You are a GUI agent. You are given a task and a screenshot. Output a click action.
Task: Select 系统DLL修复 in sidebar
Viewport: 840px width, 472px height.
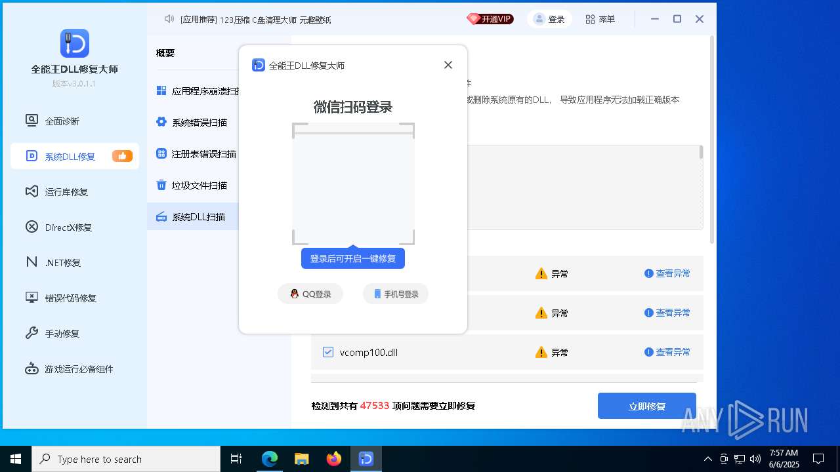(x=74, y=156)
